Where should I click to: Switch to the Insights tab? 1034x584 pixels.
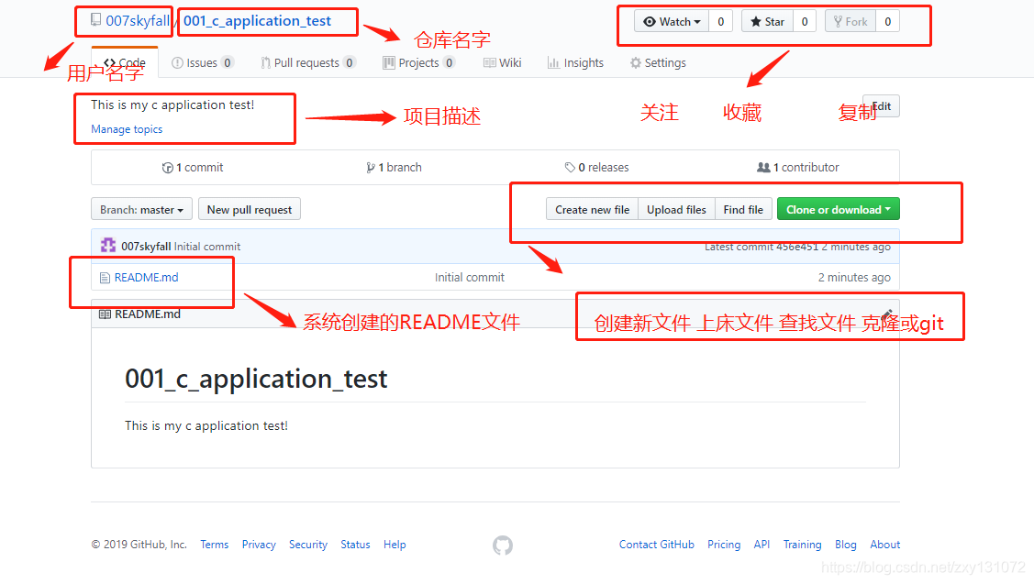575,62
